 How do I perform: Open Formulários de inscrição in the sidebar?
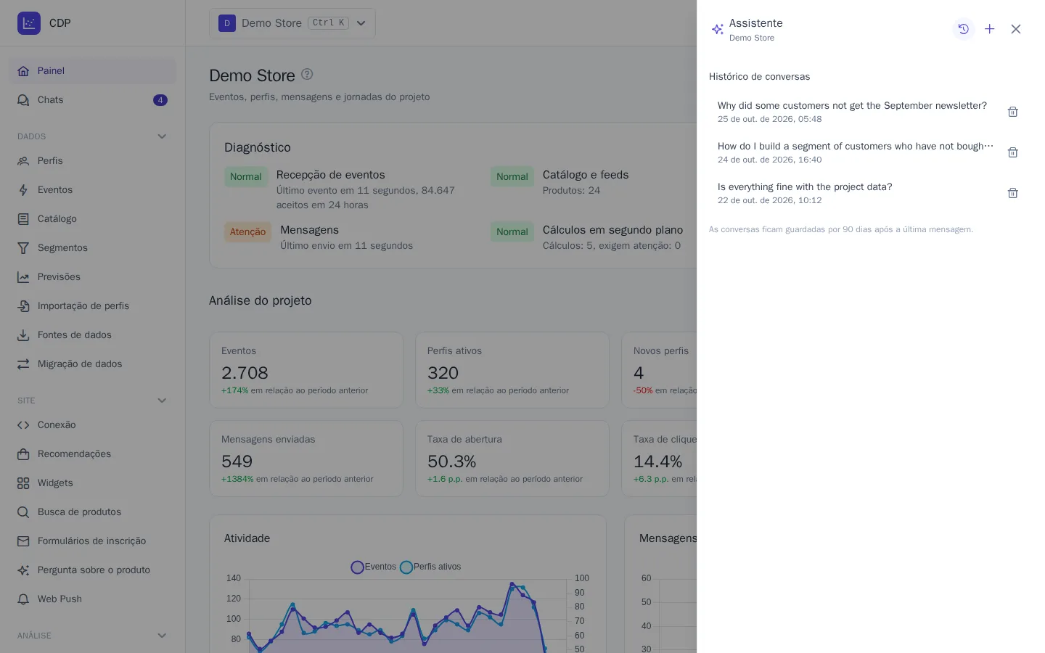click(x=92, y=541)
